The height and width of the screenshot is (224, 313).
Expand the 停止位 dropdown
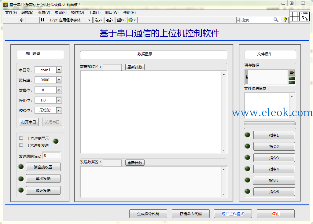(x=59, y=100)
